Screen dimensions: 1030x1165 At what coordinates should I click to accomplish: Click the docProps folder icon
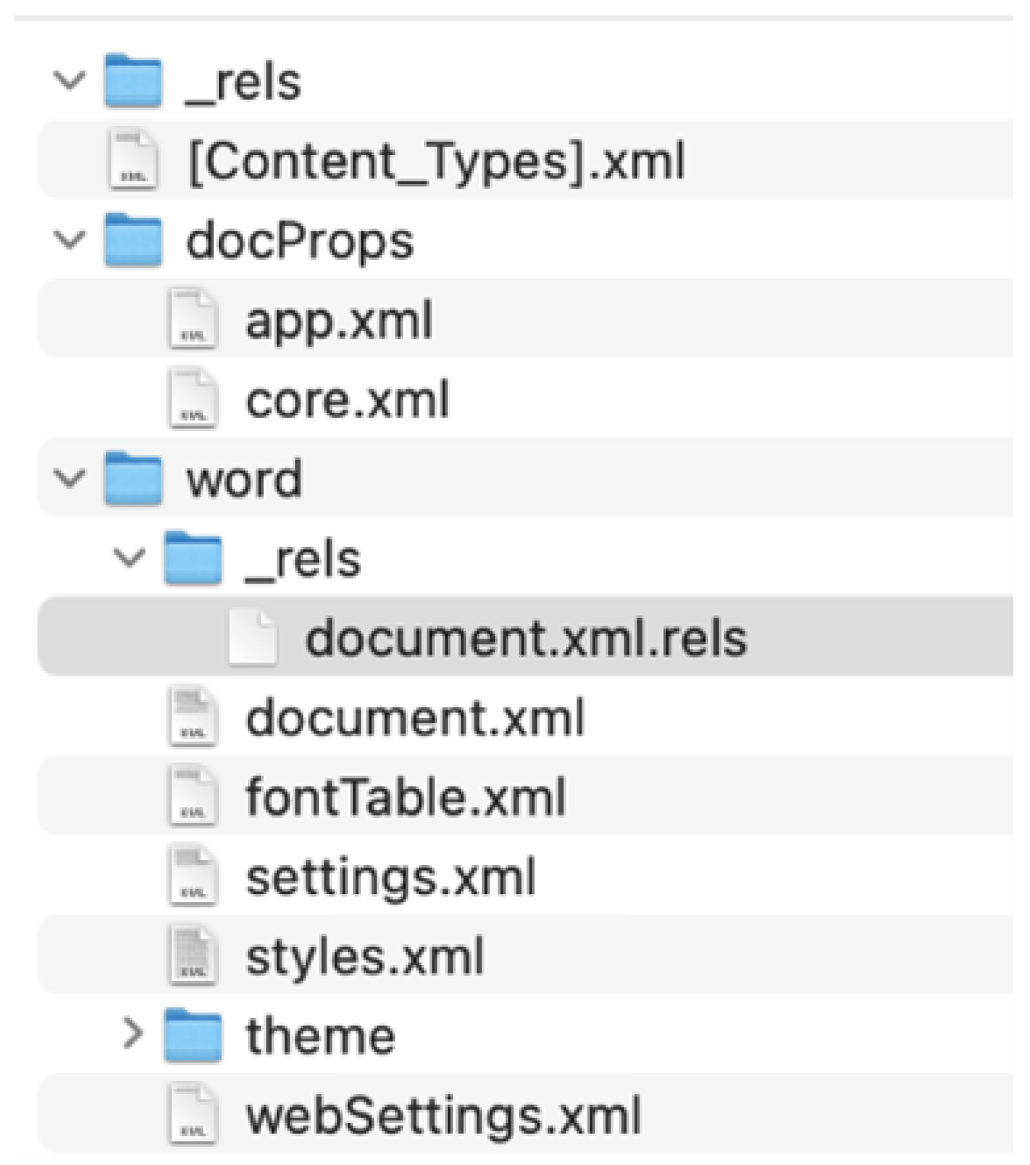(x=134, y=240)
